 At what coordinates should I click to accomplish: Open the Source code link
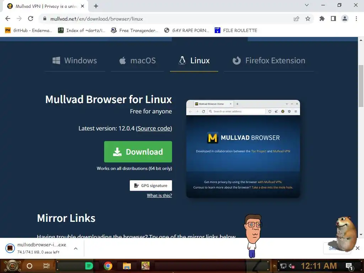(x=154, y=128)
